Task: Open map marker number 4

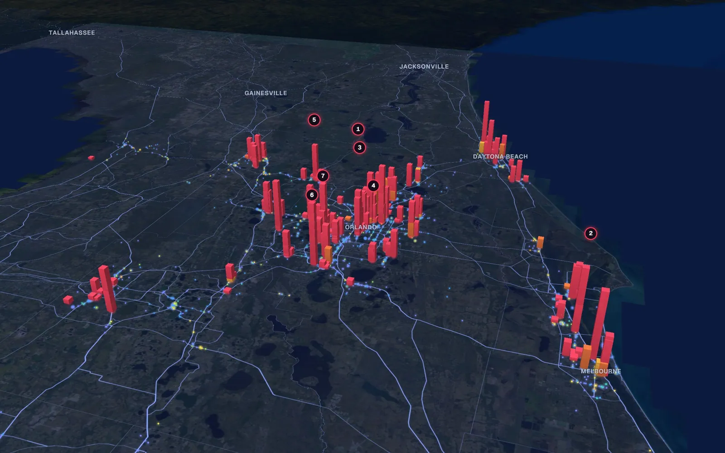Action: [373, 185]
